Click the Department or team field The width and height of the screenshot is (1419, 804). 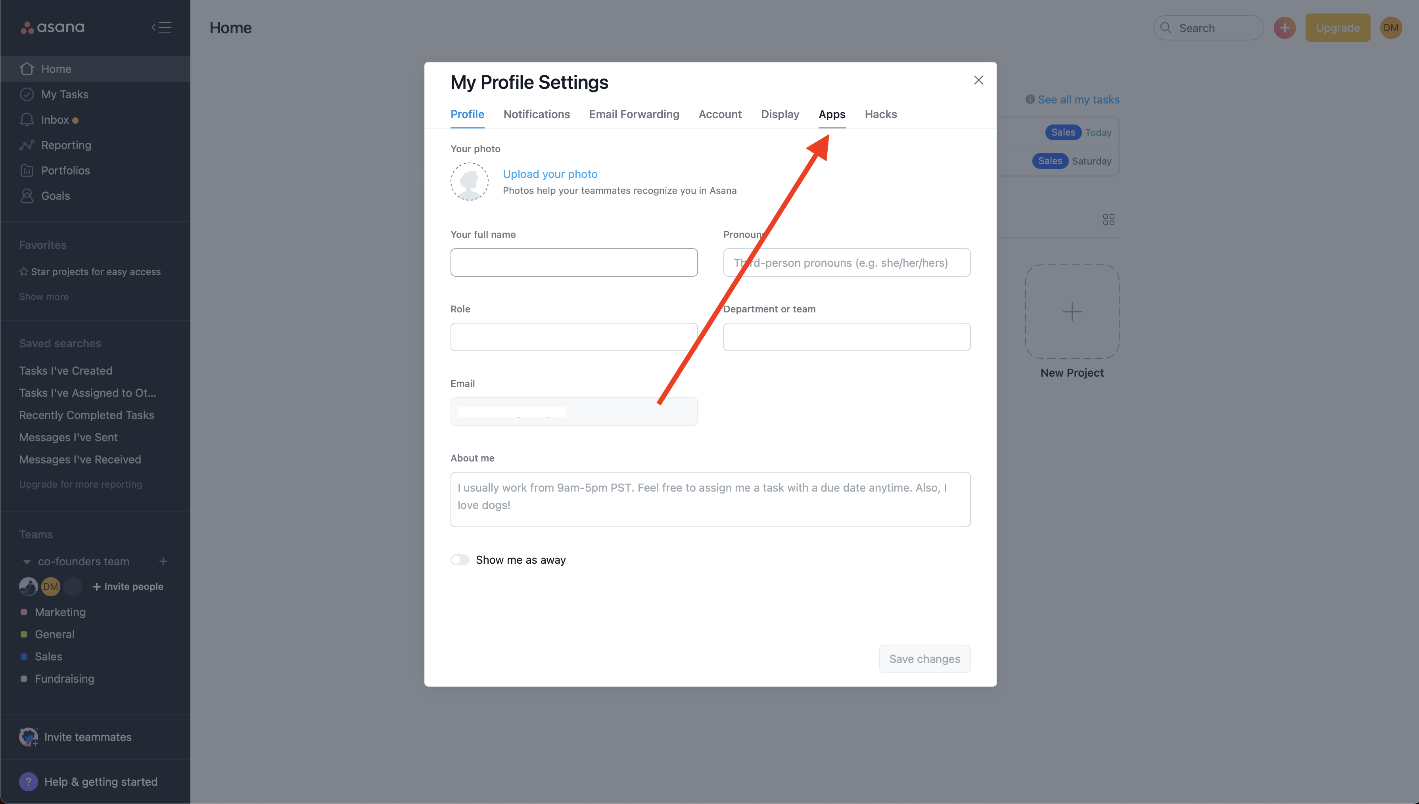pos(847,337)
